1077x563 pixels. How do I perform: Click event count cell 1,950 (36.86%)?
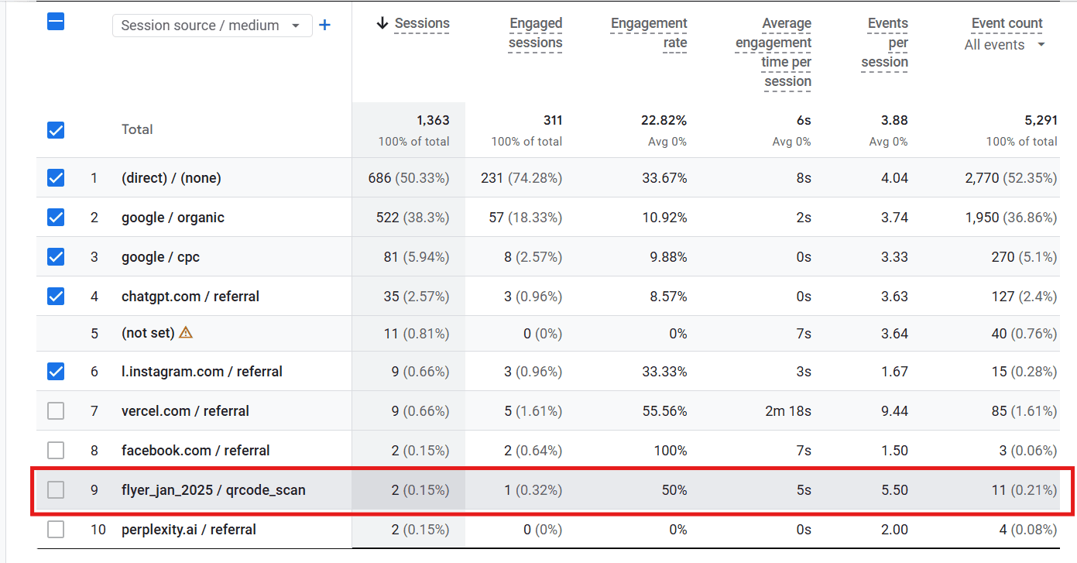coord(1011,218)
